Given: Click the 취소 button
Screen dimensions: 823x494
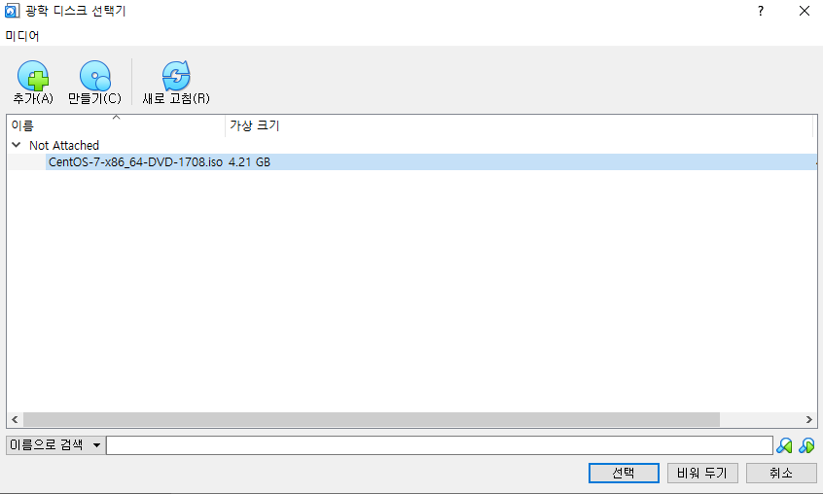Looking at the screenshot, I should point(781,473).
